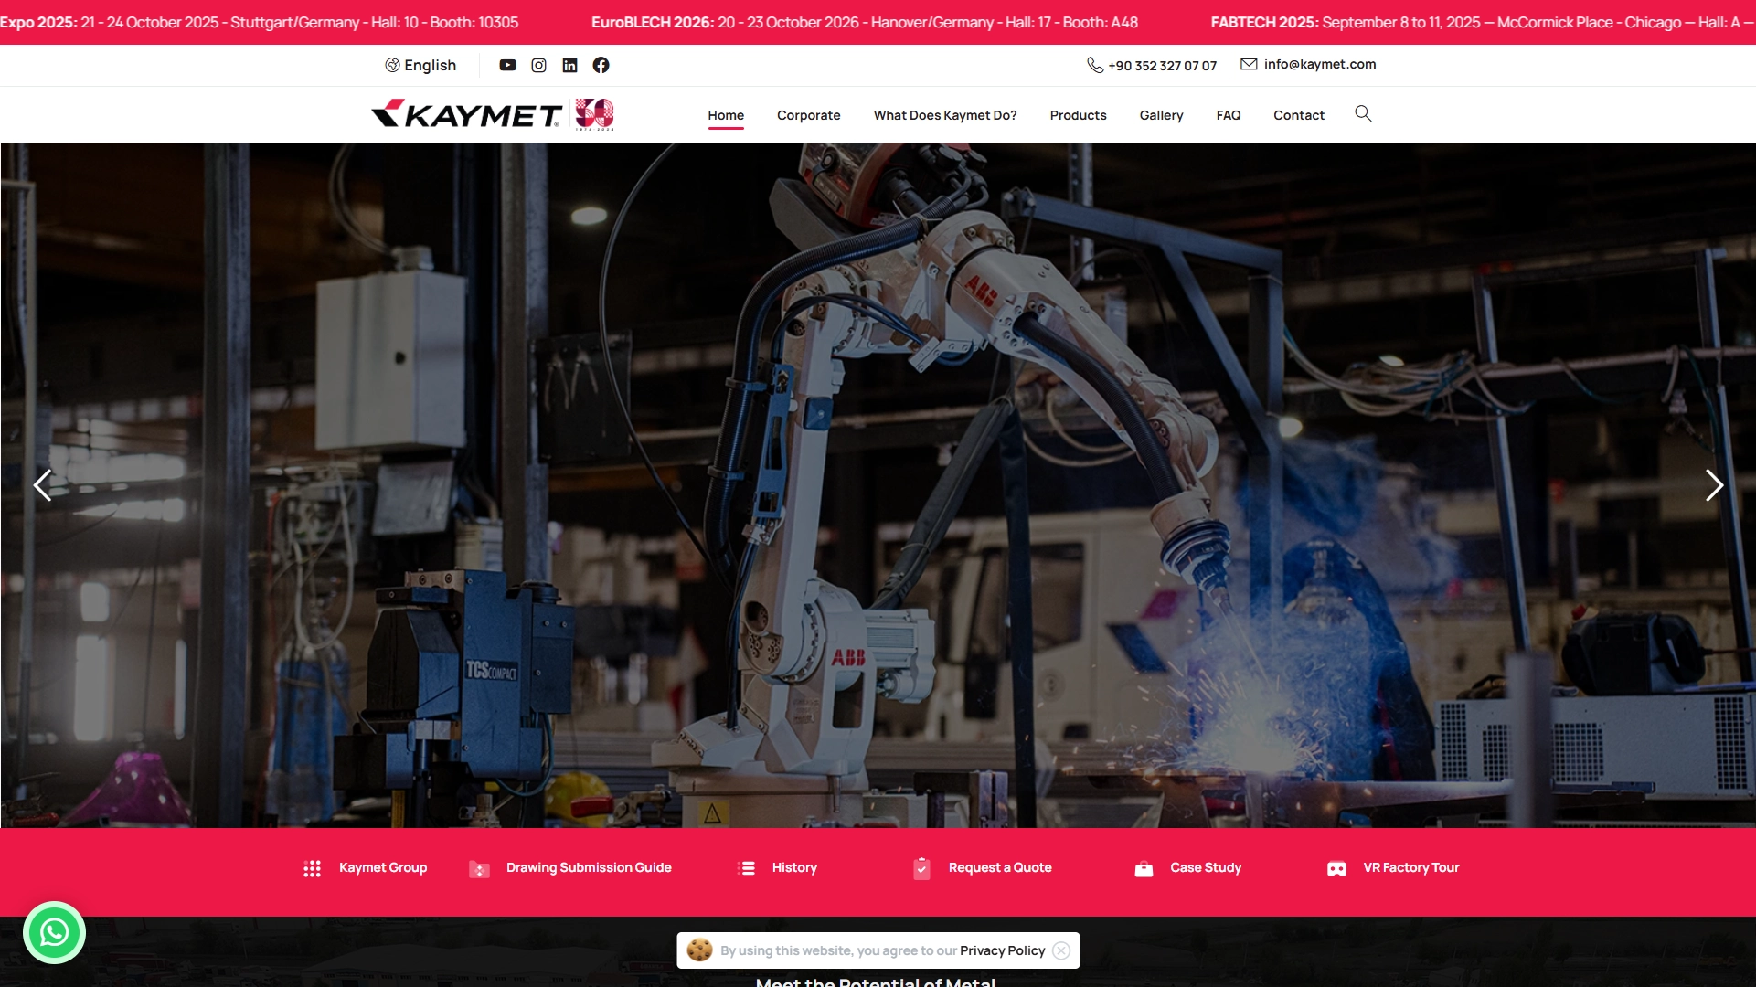1756x987 pixels.
Task: Click the Case Study briefcase icon
Action: point(1144,869)
